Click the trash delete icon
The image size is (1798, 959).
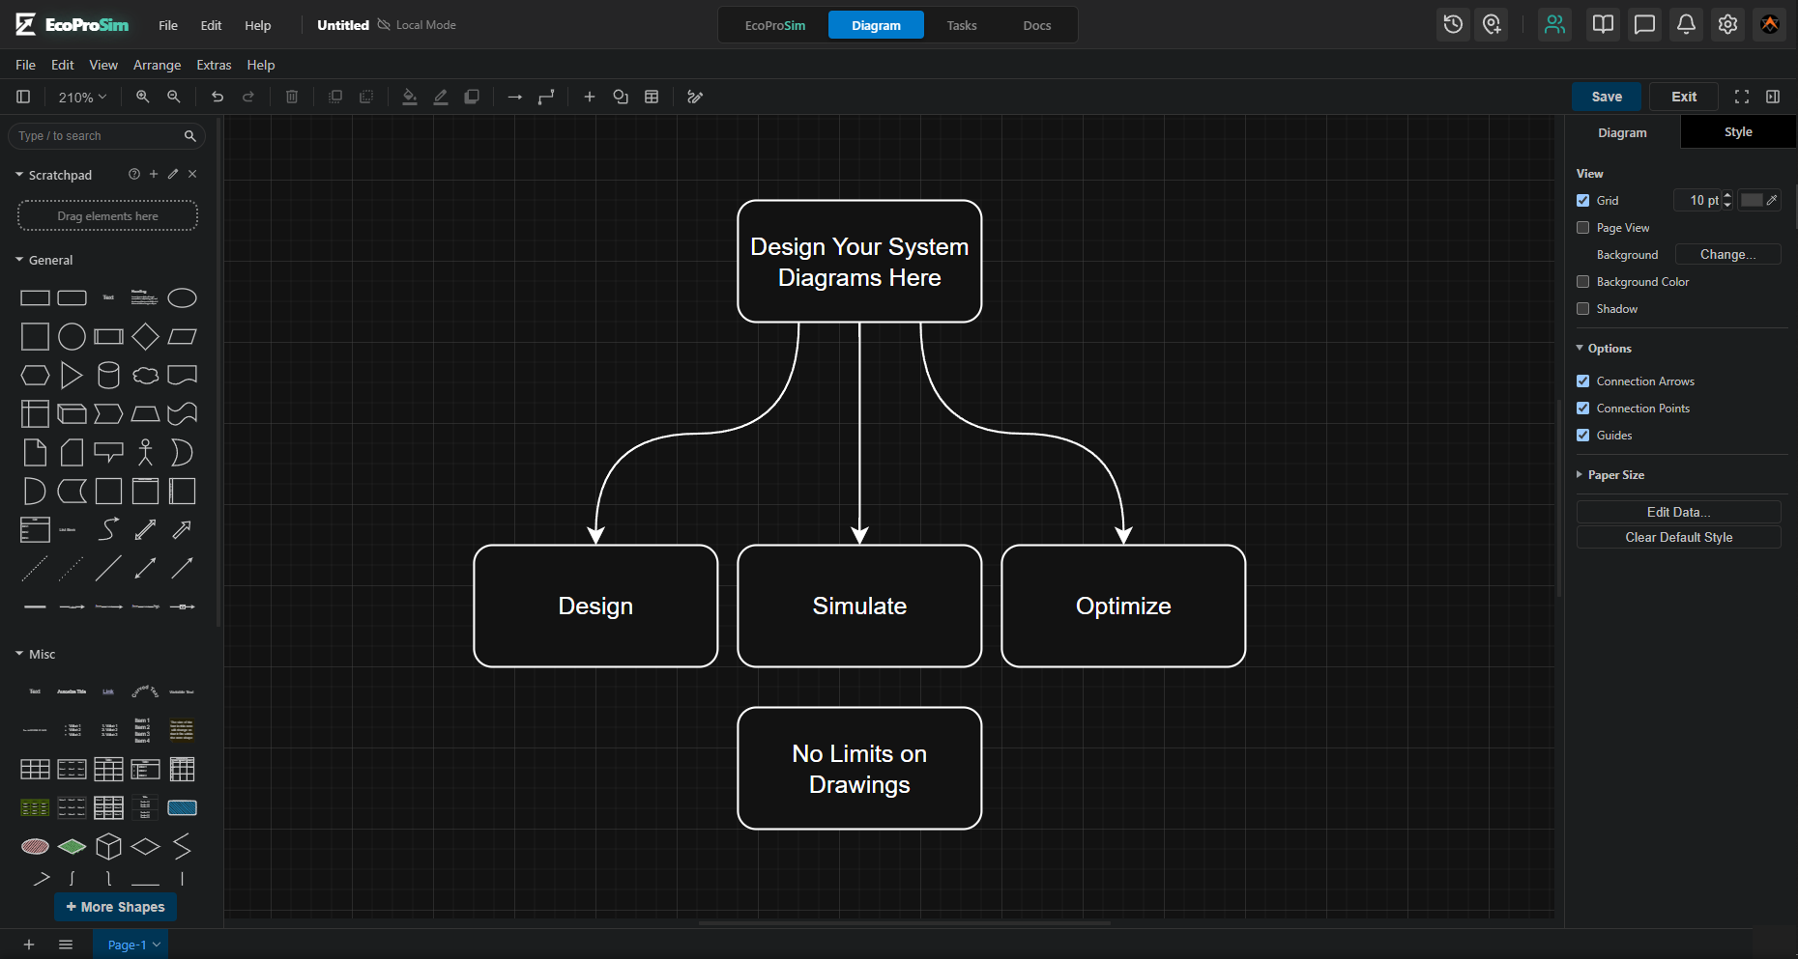[292, 97]
